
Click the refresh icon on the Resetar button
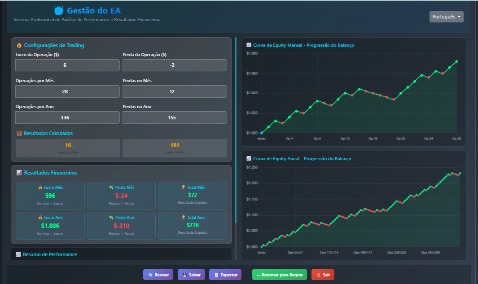point(150,275)
